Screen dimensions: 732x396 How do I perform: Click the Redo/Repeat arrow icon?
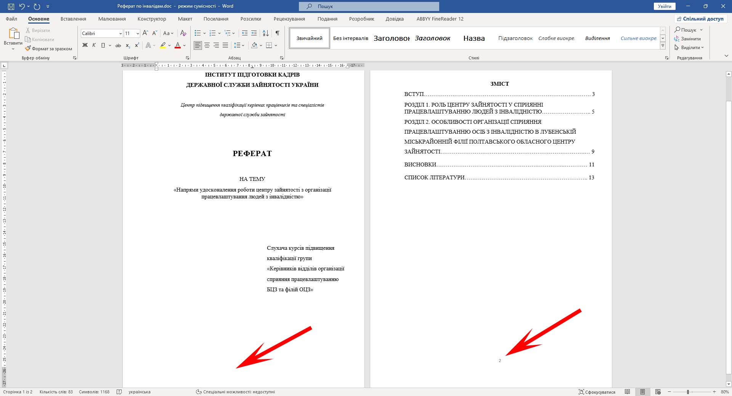[37, 6]
